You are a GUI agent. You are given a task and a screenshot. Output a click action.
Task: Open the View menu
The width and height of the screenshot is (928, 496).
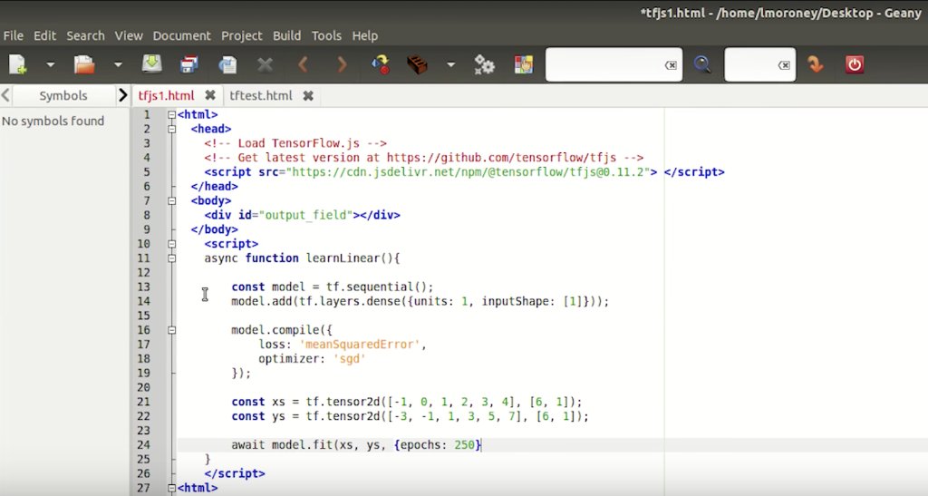(x=129, y=35)
